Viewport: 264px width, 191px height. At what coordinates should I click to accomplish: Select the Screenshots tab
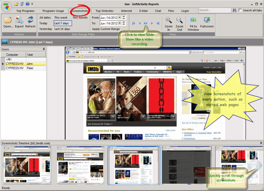[80, 11]
